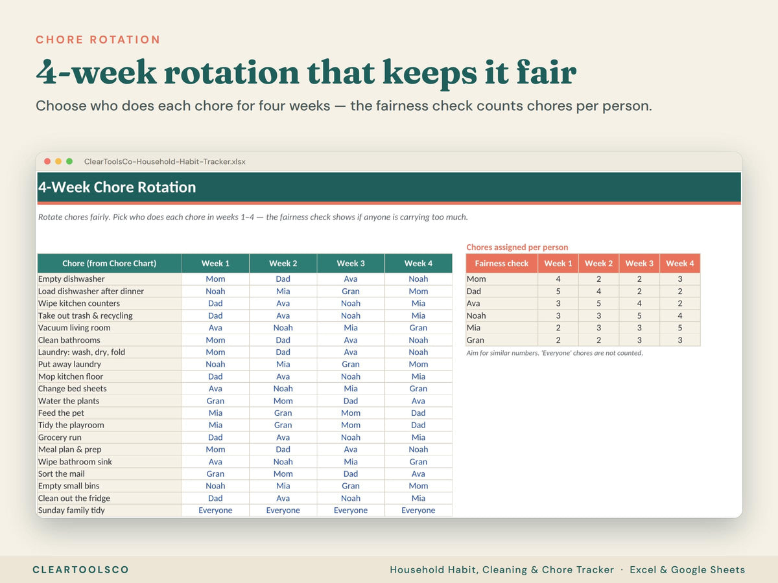
Task: Select Week 4 cell for Grocery run
Action: point(418,437)
